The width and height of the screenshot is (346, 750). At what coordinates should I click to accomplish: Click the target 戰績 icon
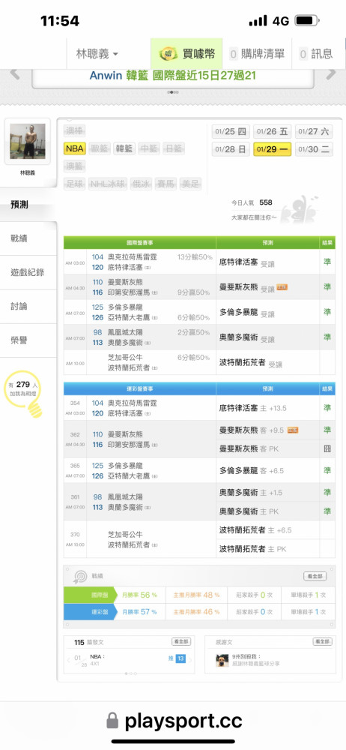[x=79, y=577]
